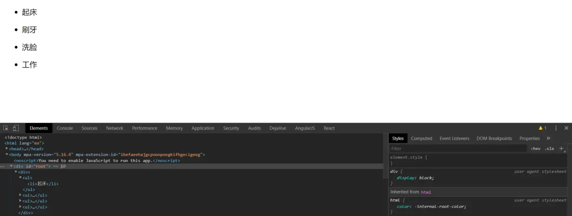Focus the styles Filter field

pos(458,149)
